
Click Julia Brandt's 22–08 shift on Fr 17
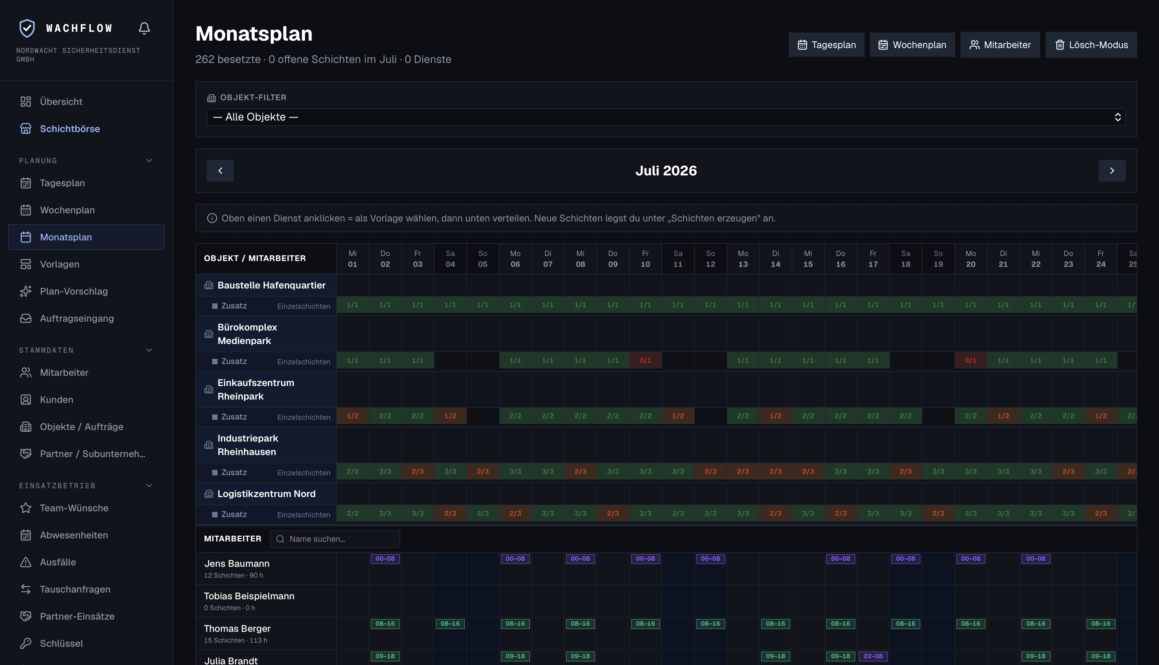coord(873,656)
